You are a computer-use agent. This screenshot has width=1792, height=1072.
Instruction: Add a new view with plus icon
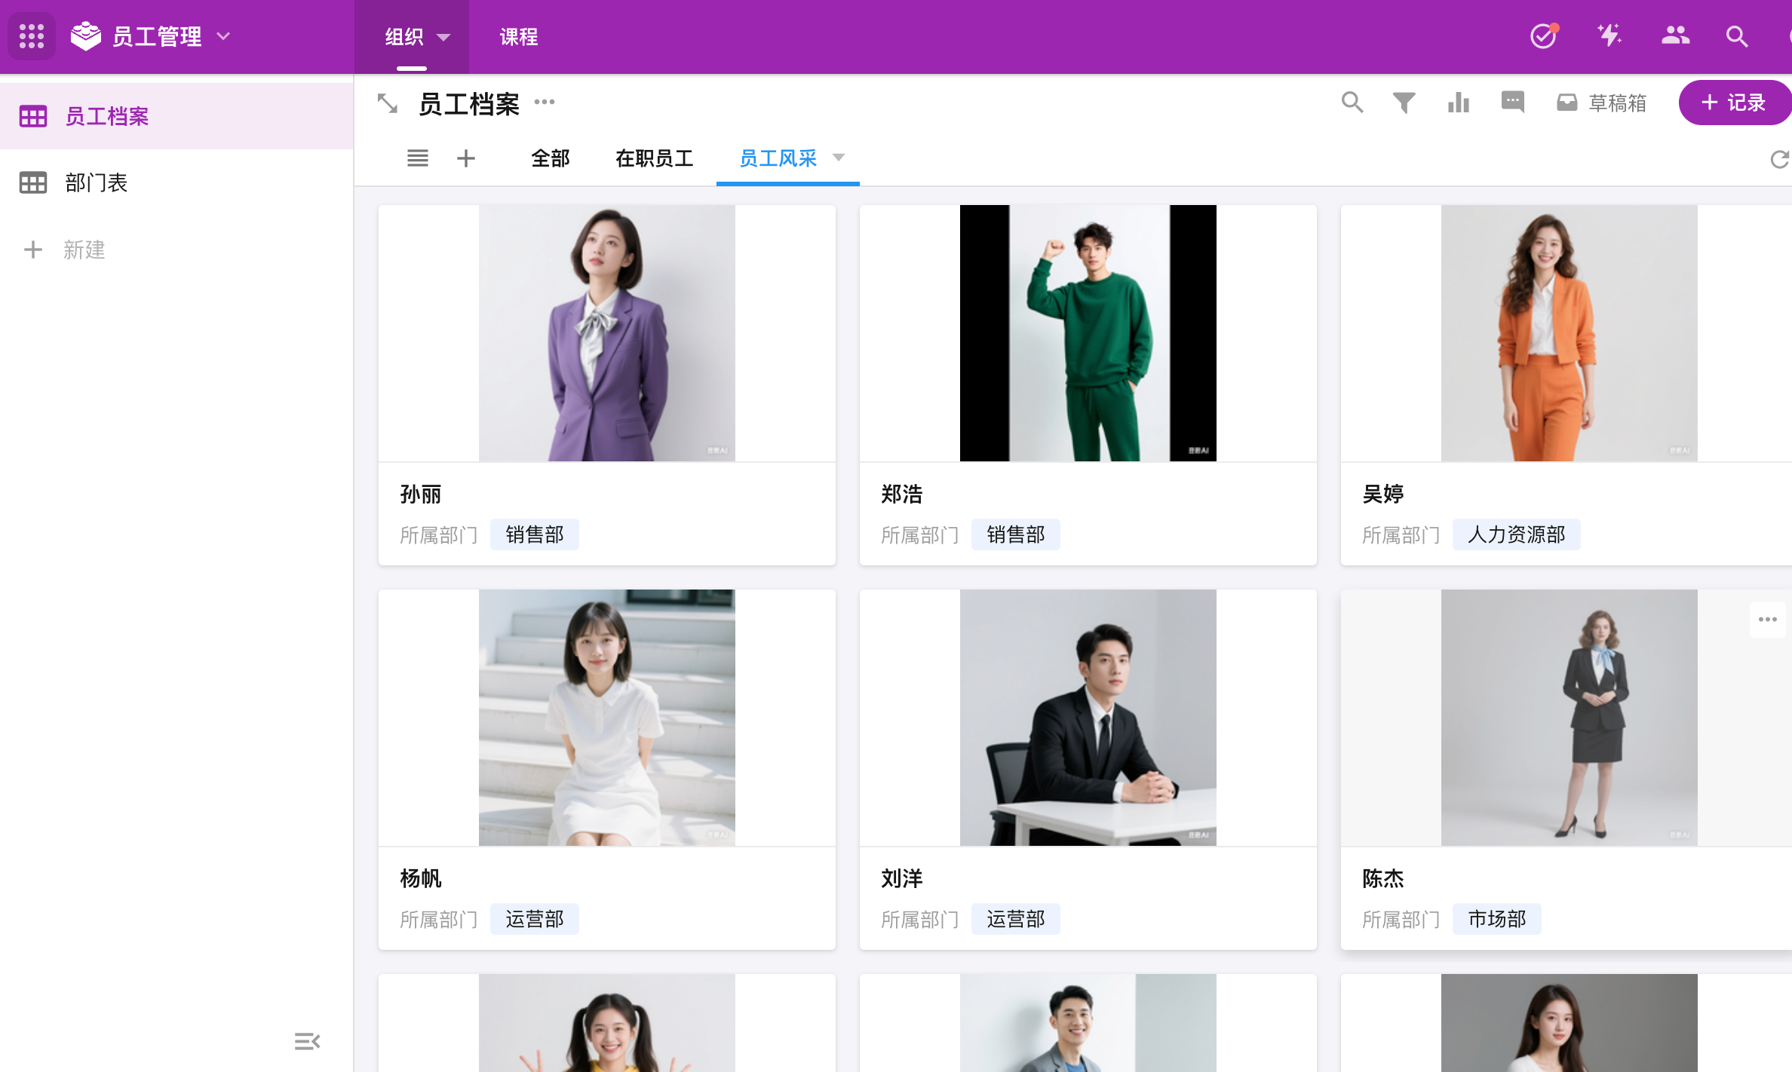coord(466,158)
